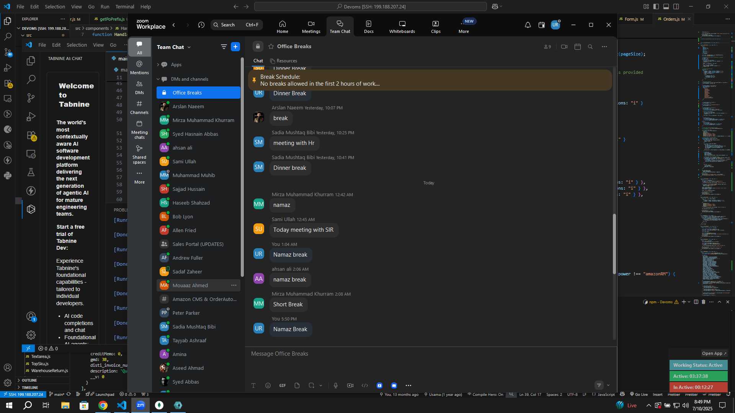Open Zoom Home tab
The width and height of the screenshot is (735, 413).
pos(283,27)
